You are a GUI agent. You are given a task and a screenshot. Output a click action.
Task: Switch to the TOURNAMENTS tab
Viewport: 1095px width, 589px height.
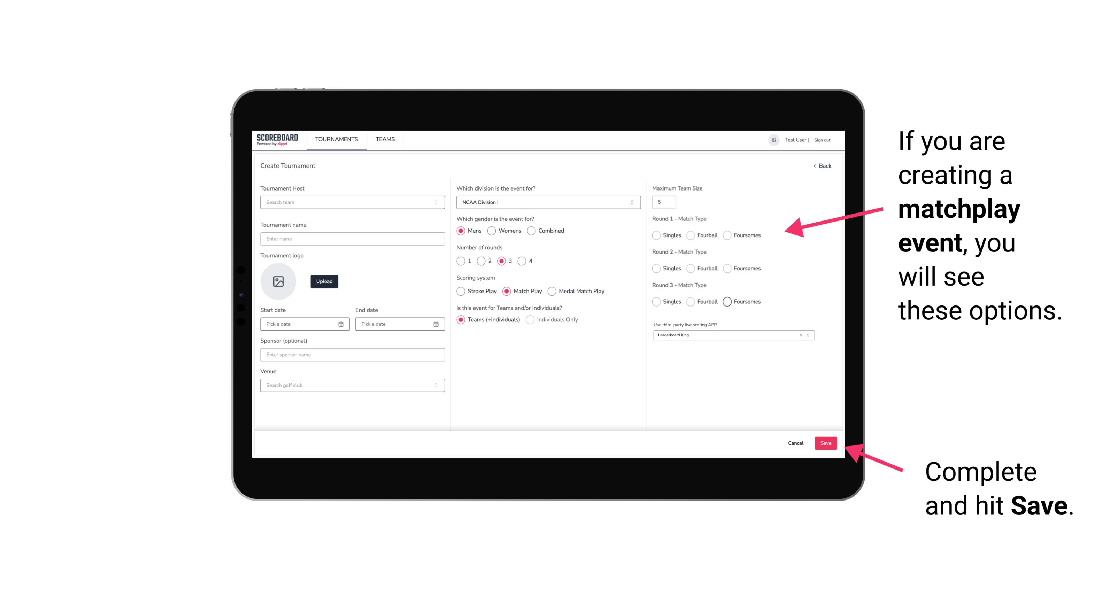(x=337, y=139)
